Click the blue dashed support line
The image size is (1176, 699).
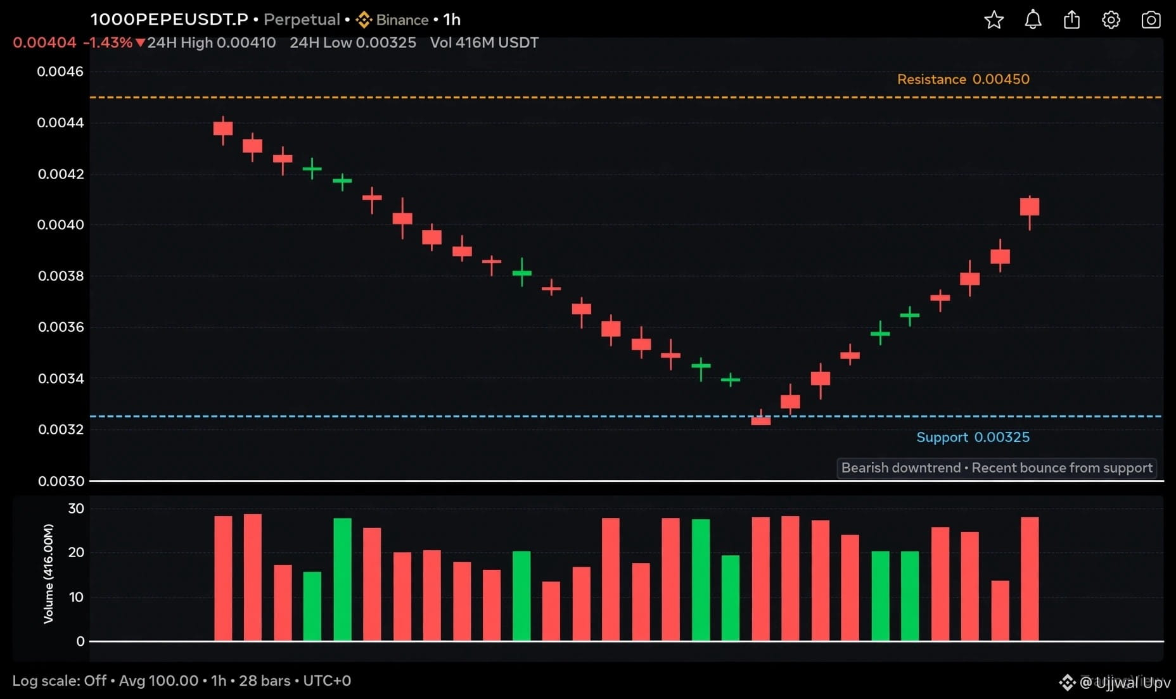click(626, 417)
